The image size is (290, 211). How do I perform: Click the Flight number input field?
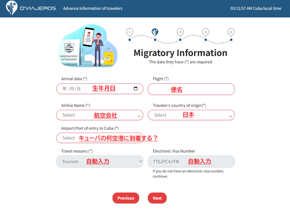click(x=191, y=89)
